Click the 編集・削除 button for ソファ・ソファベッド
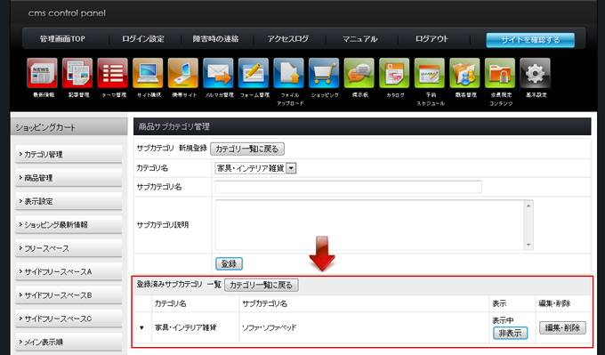 point(562,327)
